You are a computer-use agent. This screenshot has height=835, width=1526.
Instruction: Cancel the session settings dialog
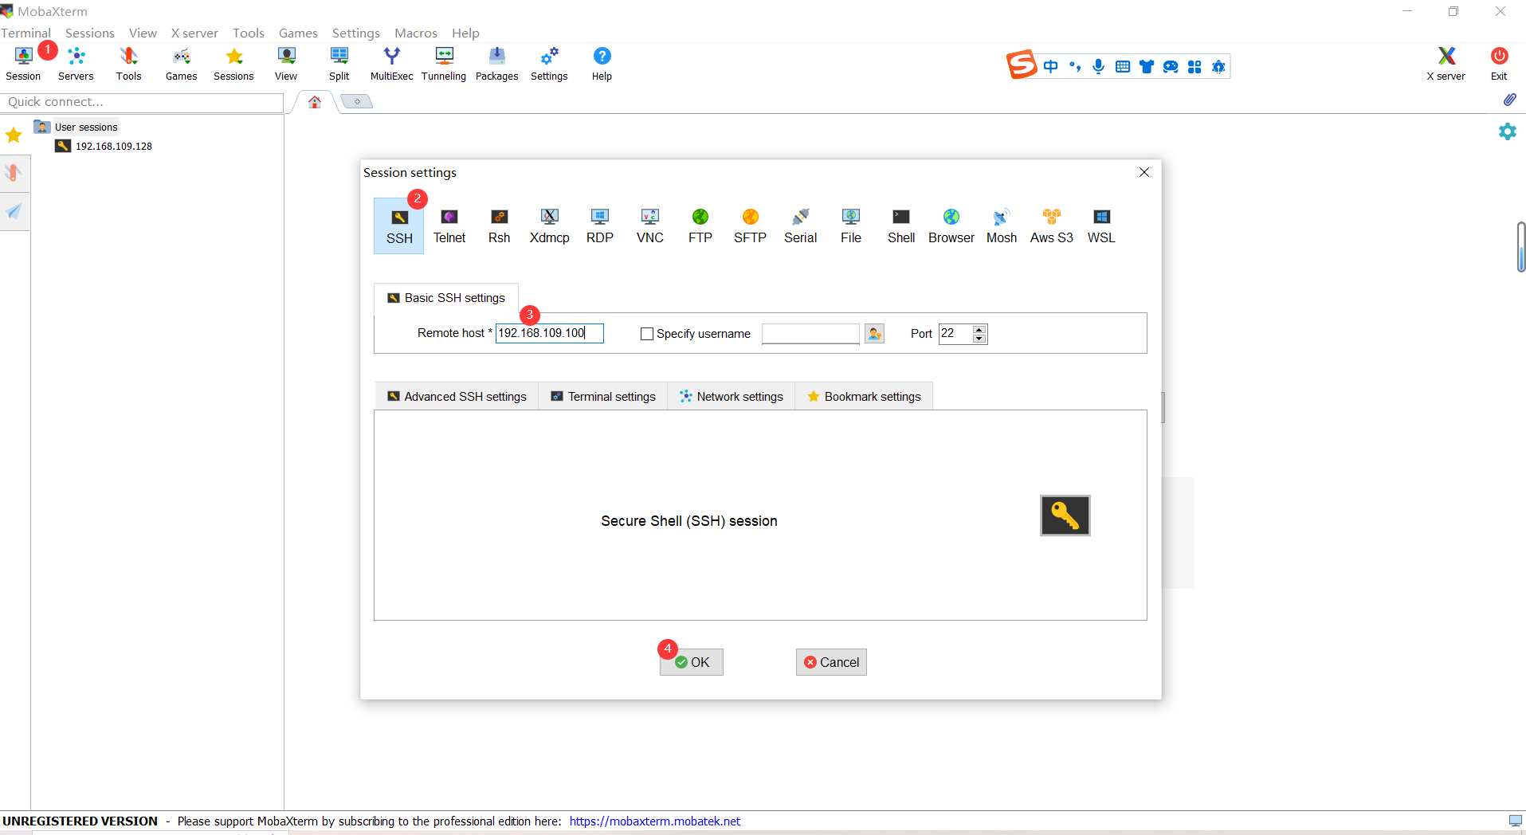pyautogui.click(x=831, y=662)
